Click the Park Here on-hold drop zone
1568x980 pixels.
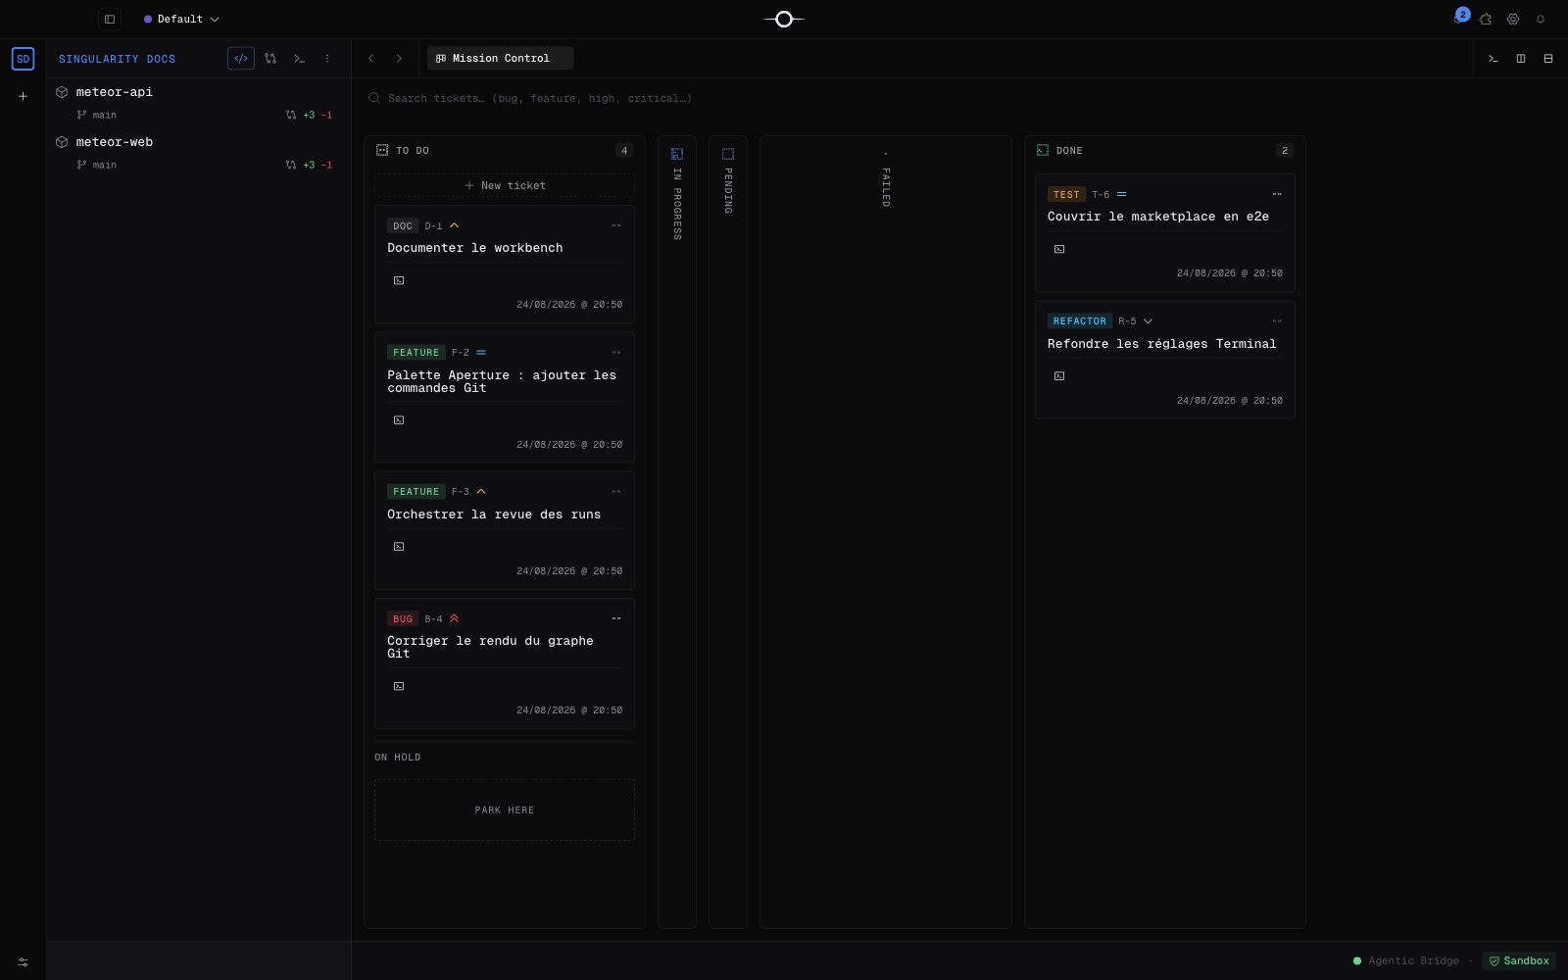(x=505, y=810)
